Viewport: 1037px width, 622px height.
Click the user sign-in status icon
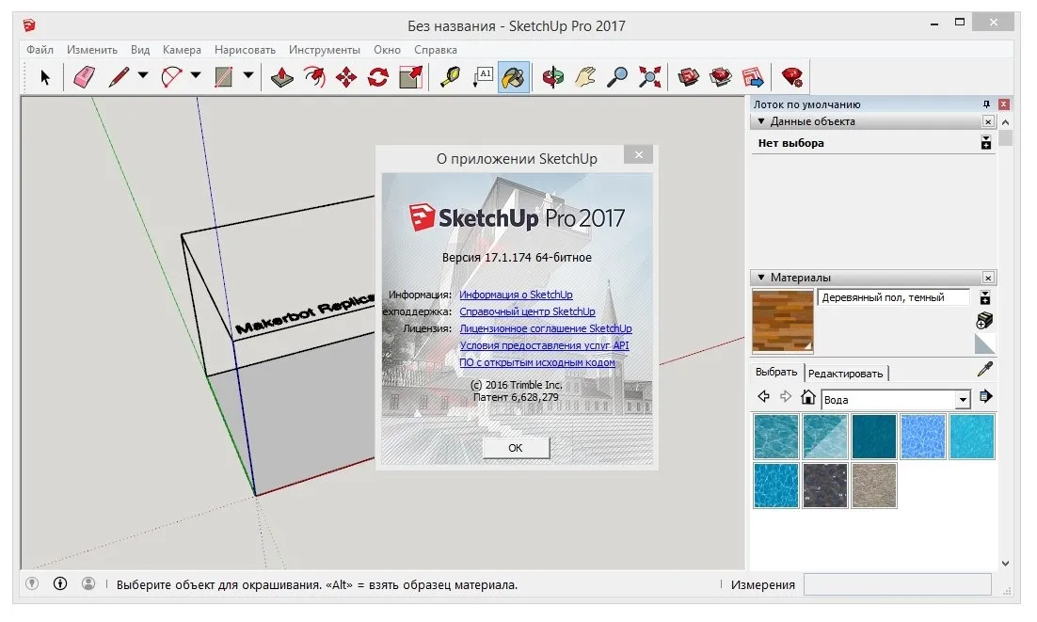88,583
